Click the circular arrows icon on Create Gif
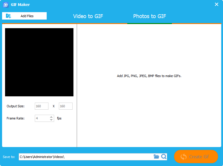This screenshot has width=223, height=166. click(183, 157)
